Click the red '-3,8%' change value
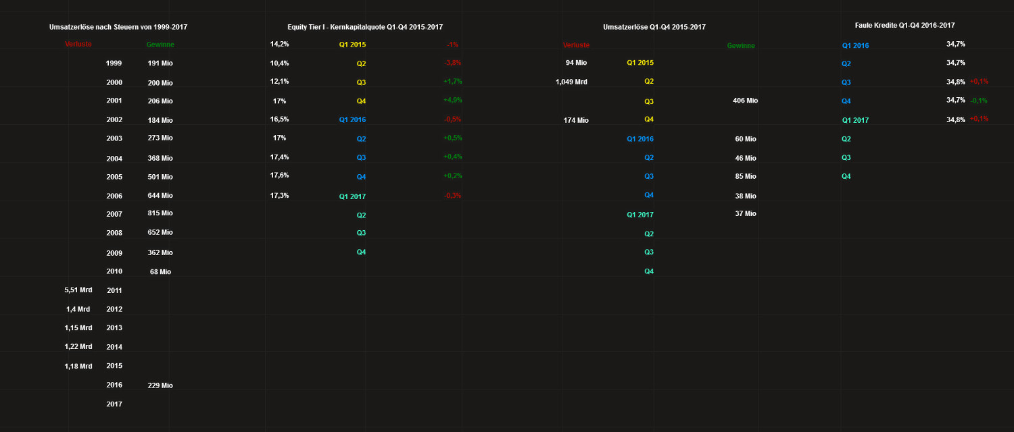The height and width of the screenshot is (432, 1014). pyautogui.click(x=450, y=63)
